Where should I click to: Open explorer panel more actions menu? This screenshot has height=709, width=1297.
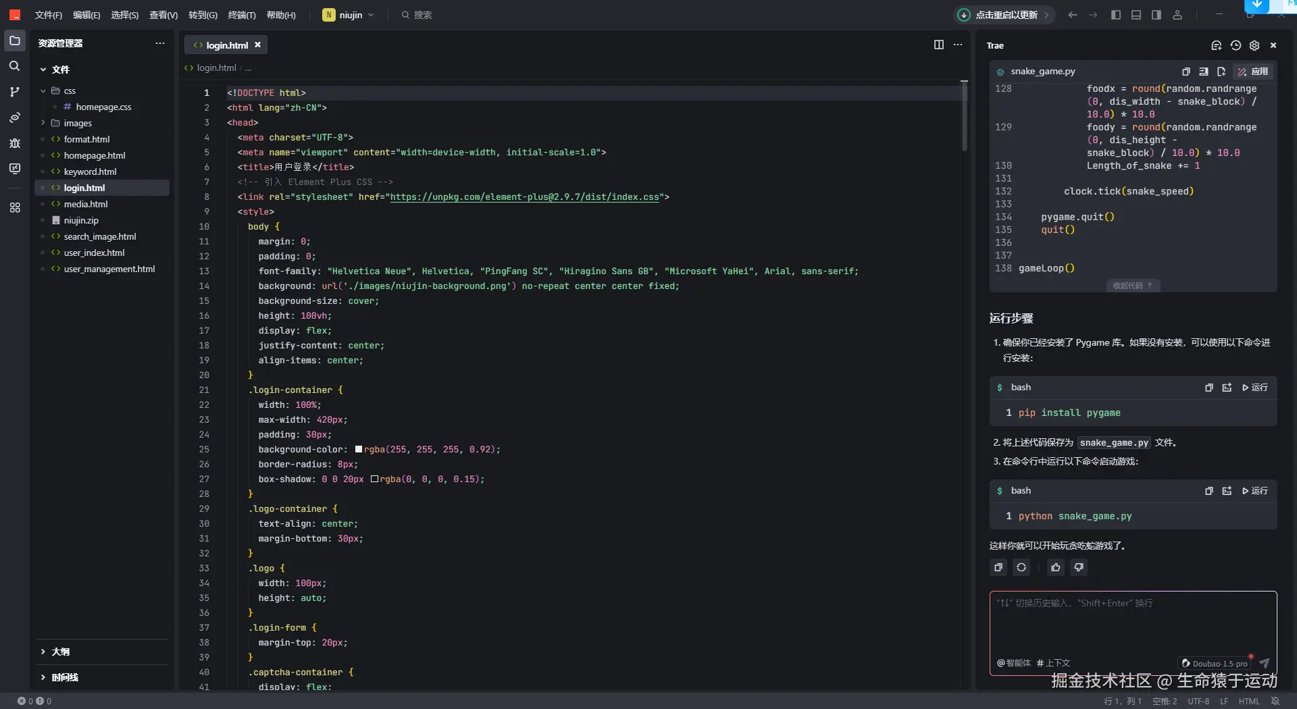160,43
